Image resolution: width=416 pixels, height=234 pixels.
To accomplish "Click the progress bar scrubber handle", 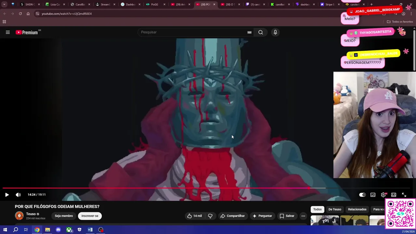I will 308,188.
